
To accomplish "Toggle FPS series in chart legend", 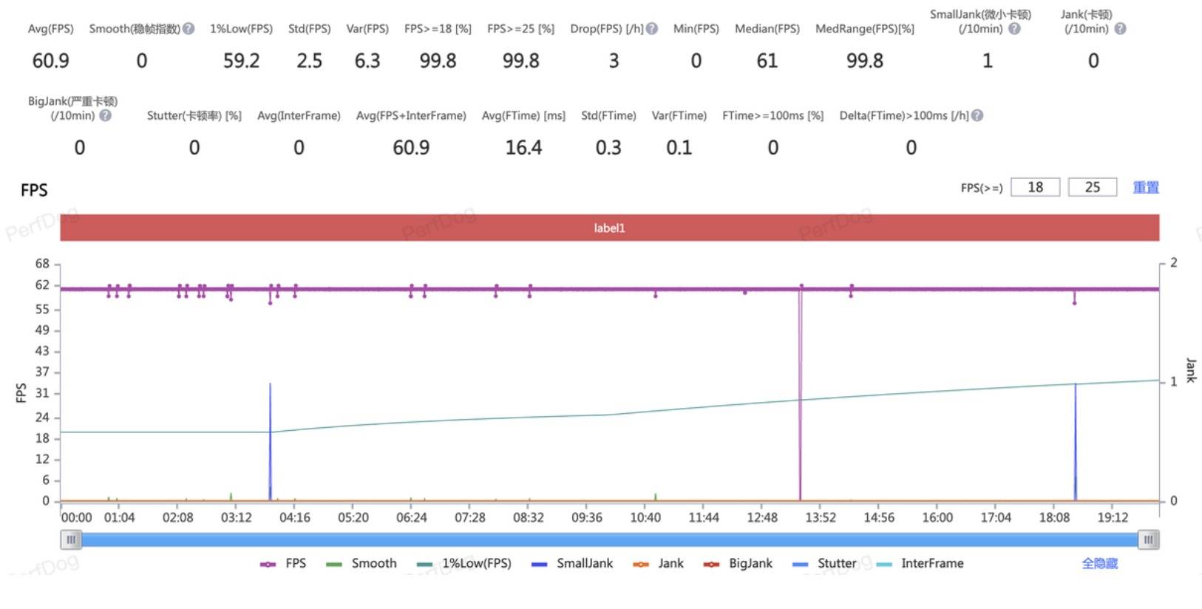I will tap(283, 563).
